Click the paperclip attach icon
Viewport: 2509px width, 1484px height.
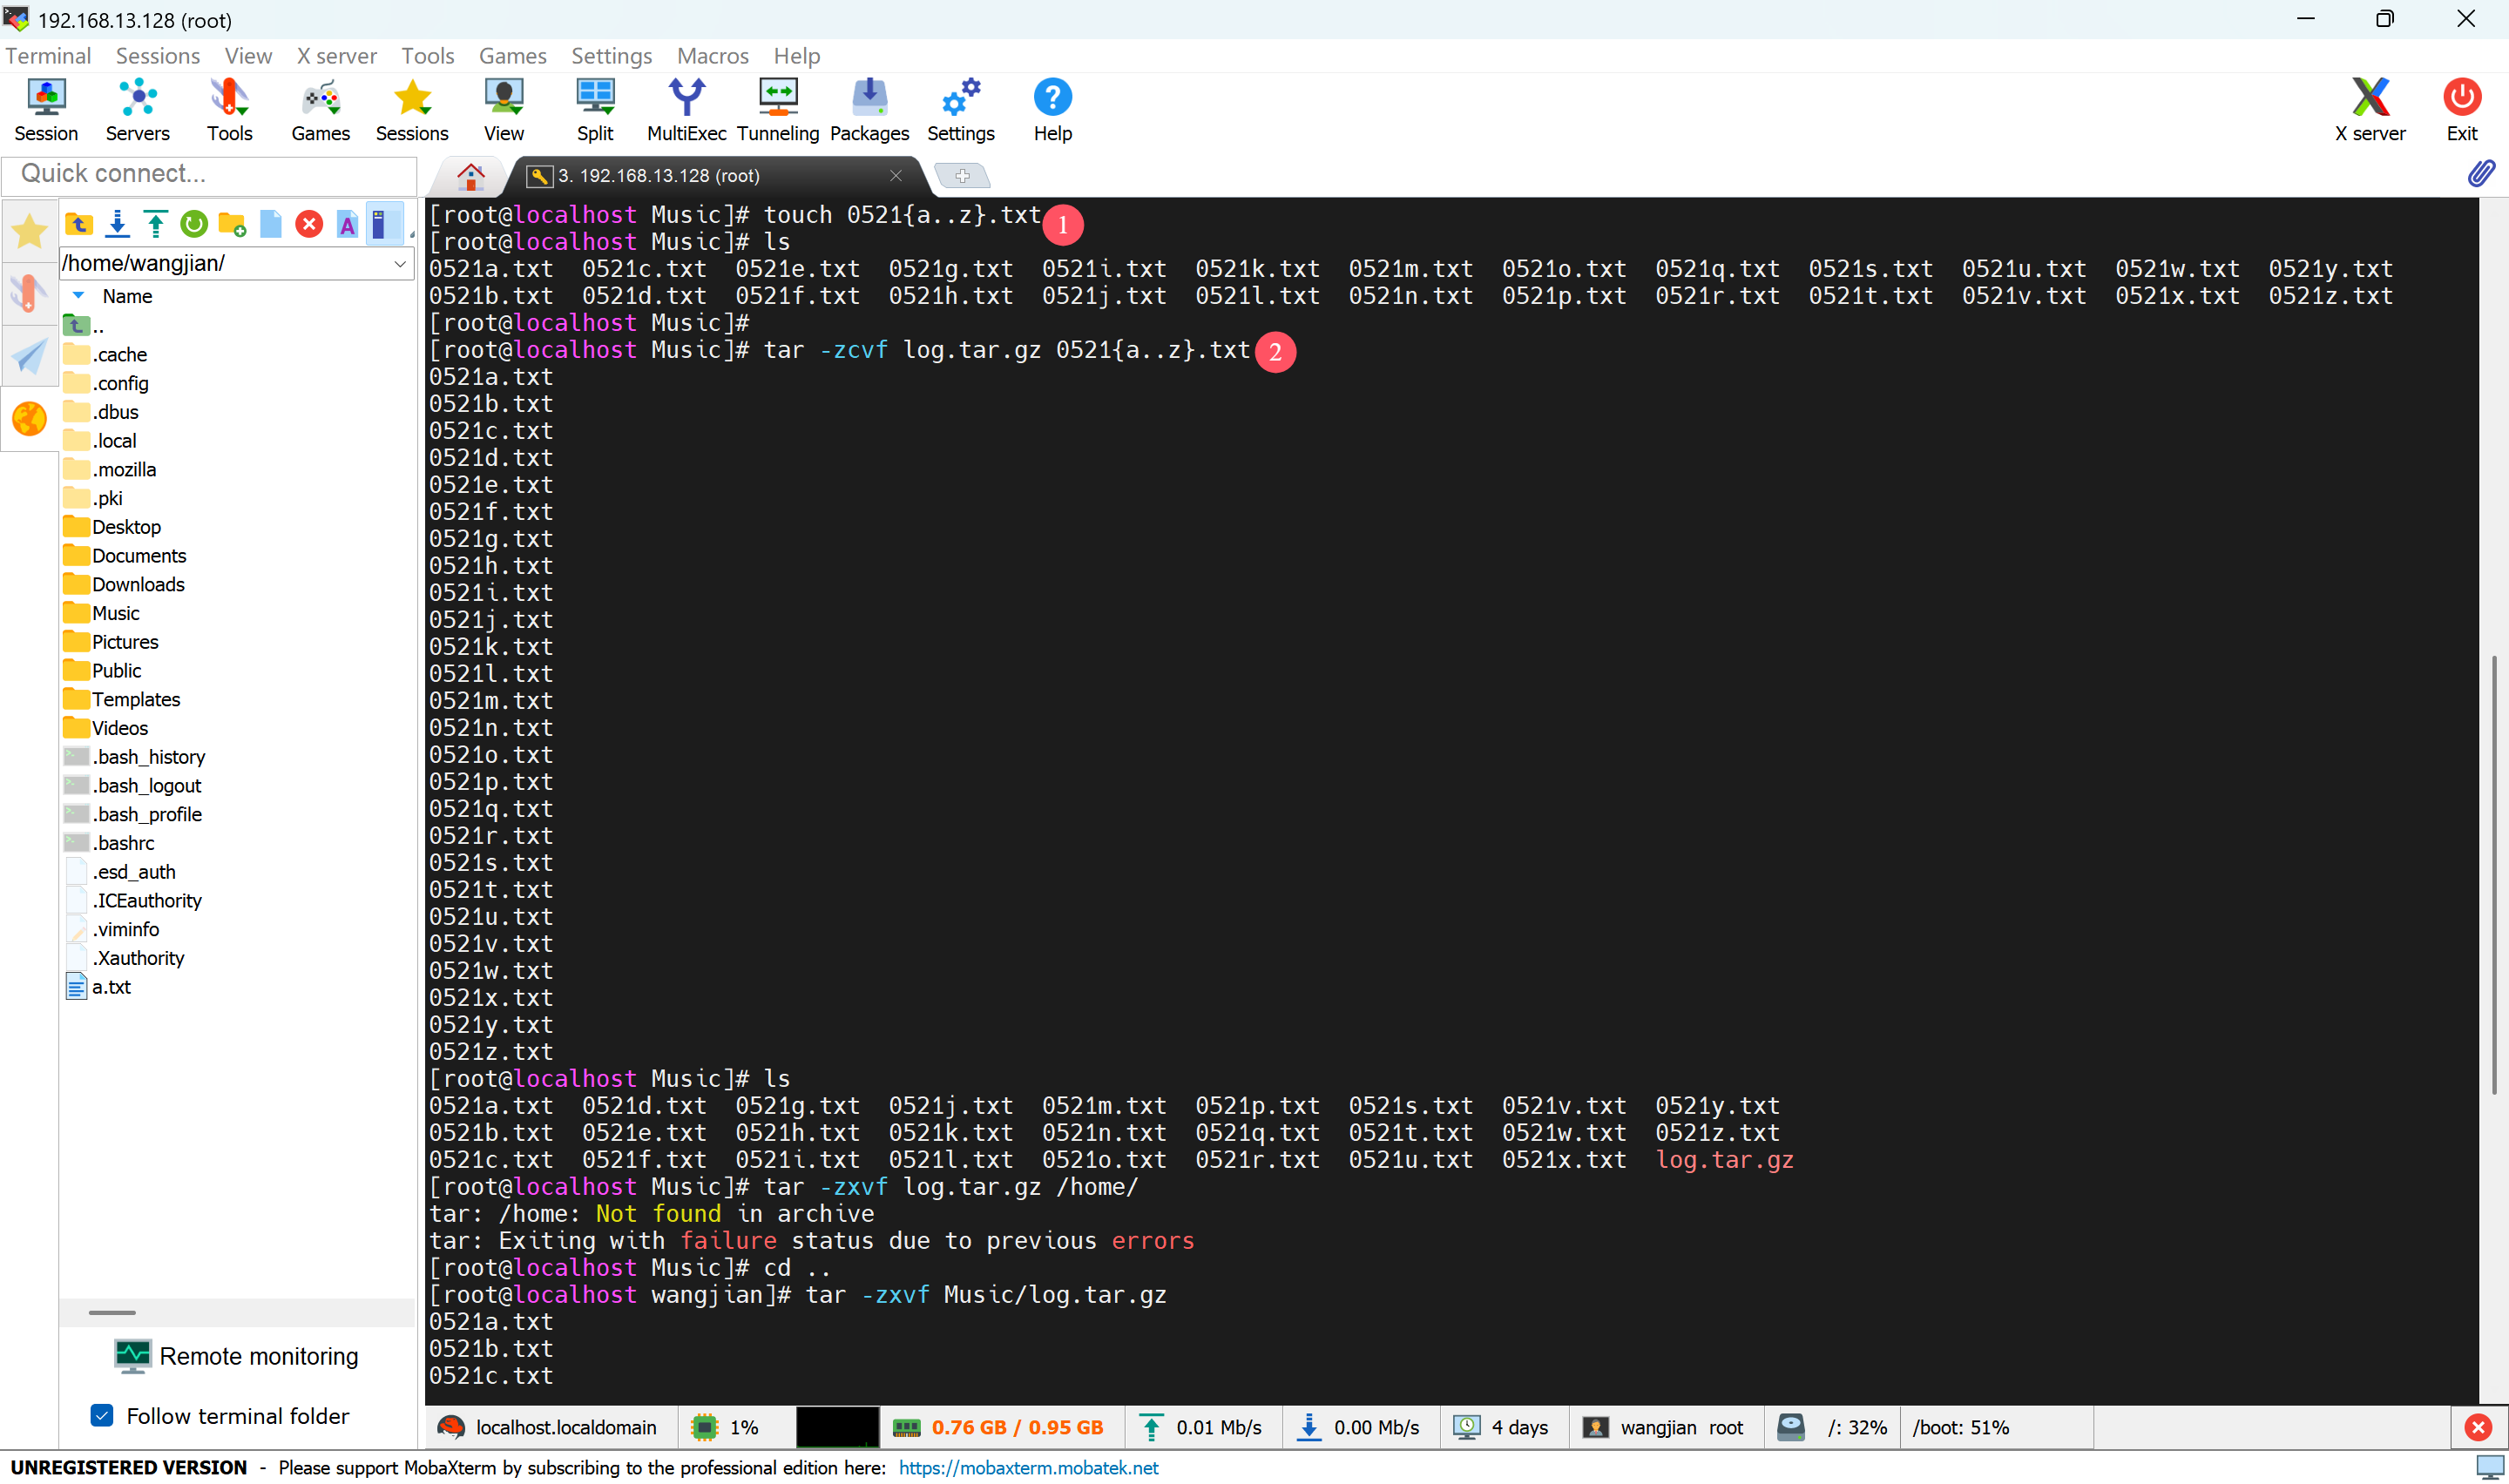click(x=2481, y=174)
